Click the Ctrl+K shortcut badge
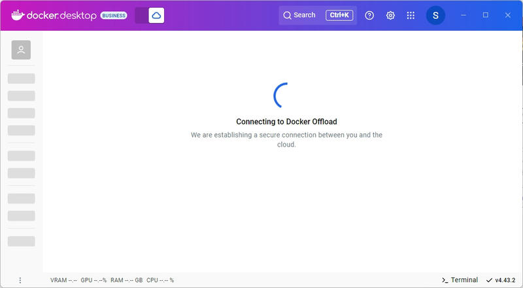Image resolution: width=523 pixels, height=288 pixels. click(339, 15)
